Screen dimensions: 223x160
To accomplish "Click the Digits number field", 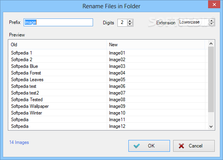I will [122, 22].
